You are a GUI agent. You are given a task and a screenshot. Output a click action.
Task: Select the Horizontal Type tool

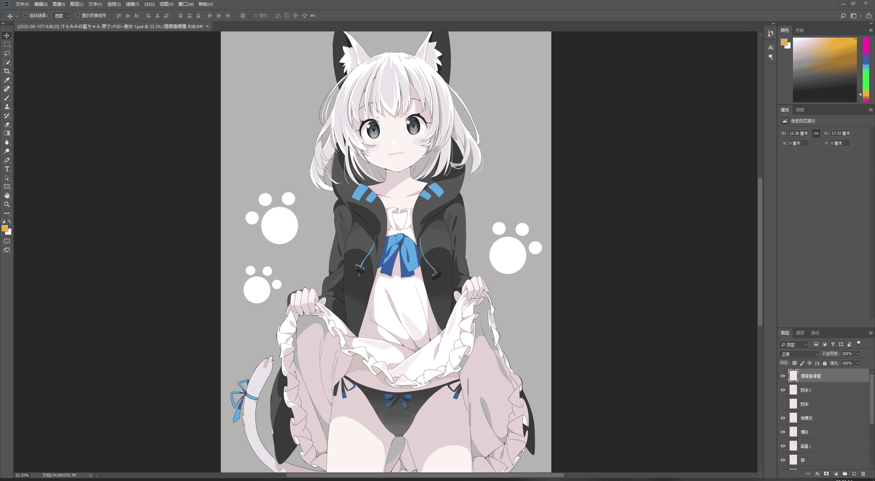coord(7,169)
